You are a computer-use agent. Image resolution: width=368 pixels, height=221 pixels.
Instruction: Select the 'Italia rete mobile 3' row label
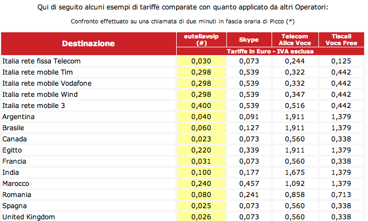click(33, 106)
